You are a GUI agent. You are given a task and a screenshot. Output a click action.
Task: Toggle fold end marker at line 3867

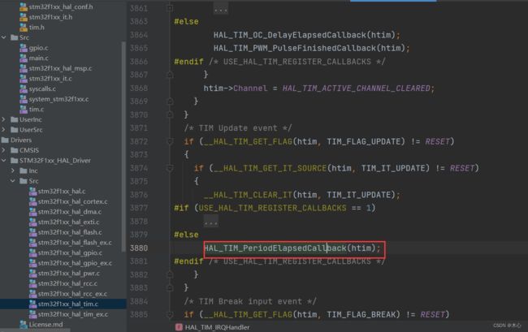[x=170, y=75]
